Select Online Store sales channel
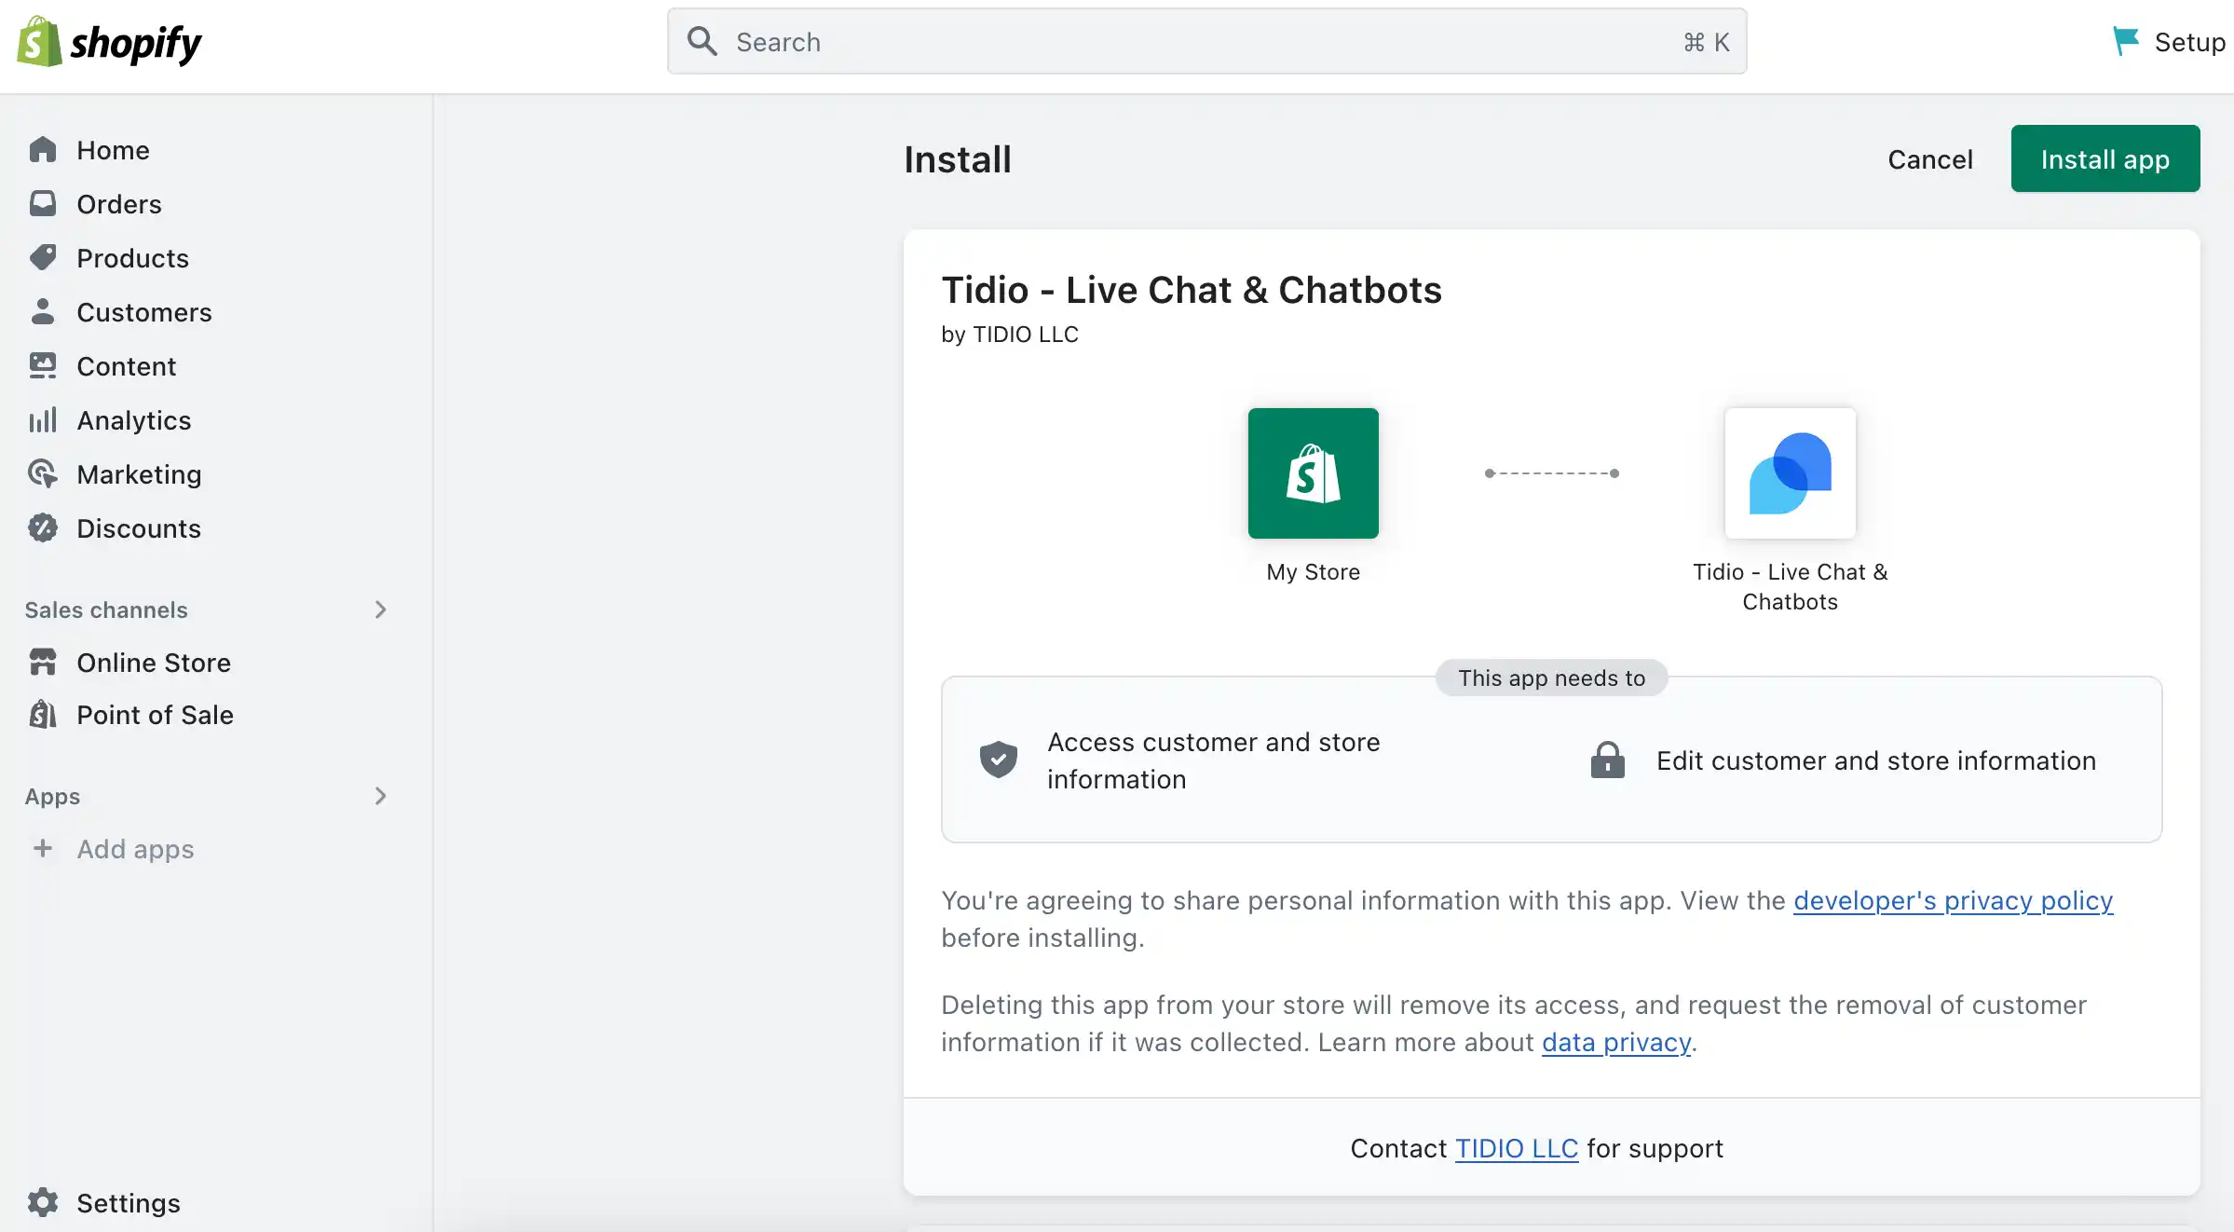This screenshot has height=1232, width=2234. pos(153,662)
